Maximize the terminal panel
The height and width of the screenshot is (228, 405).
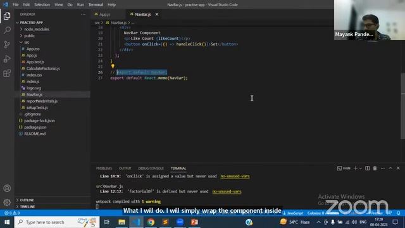(x=390, y=168)
